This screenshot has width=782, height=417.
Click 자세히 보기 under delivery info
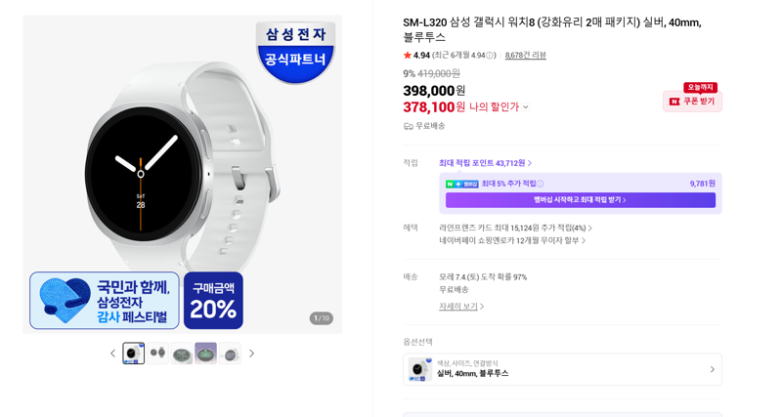[461, 307]
